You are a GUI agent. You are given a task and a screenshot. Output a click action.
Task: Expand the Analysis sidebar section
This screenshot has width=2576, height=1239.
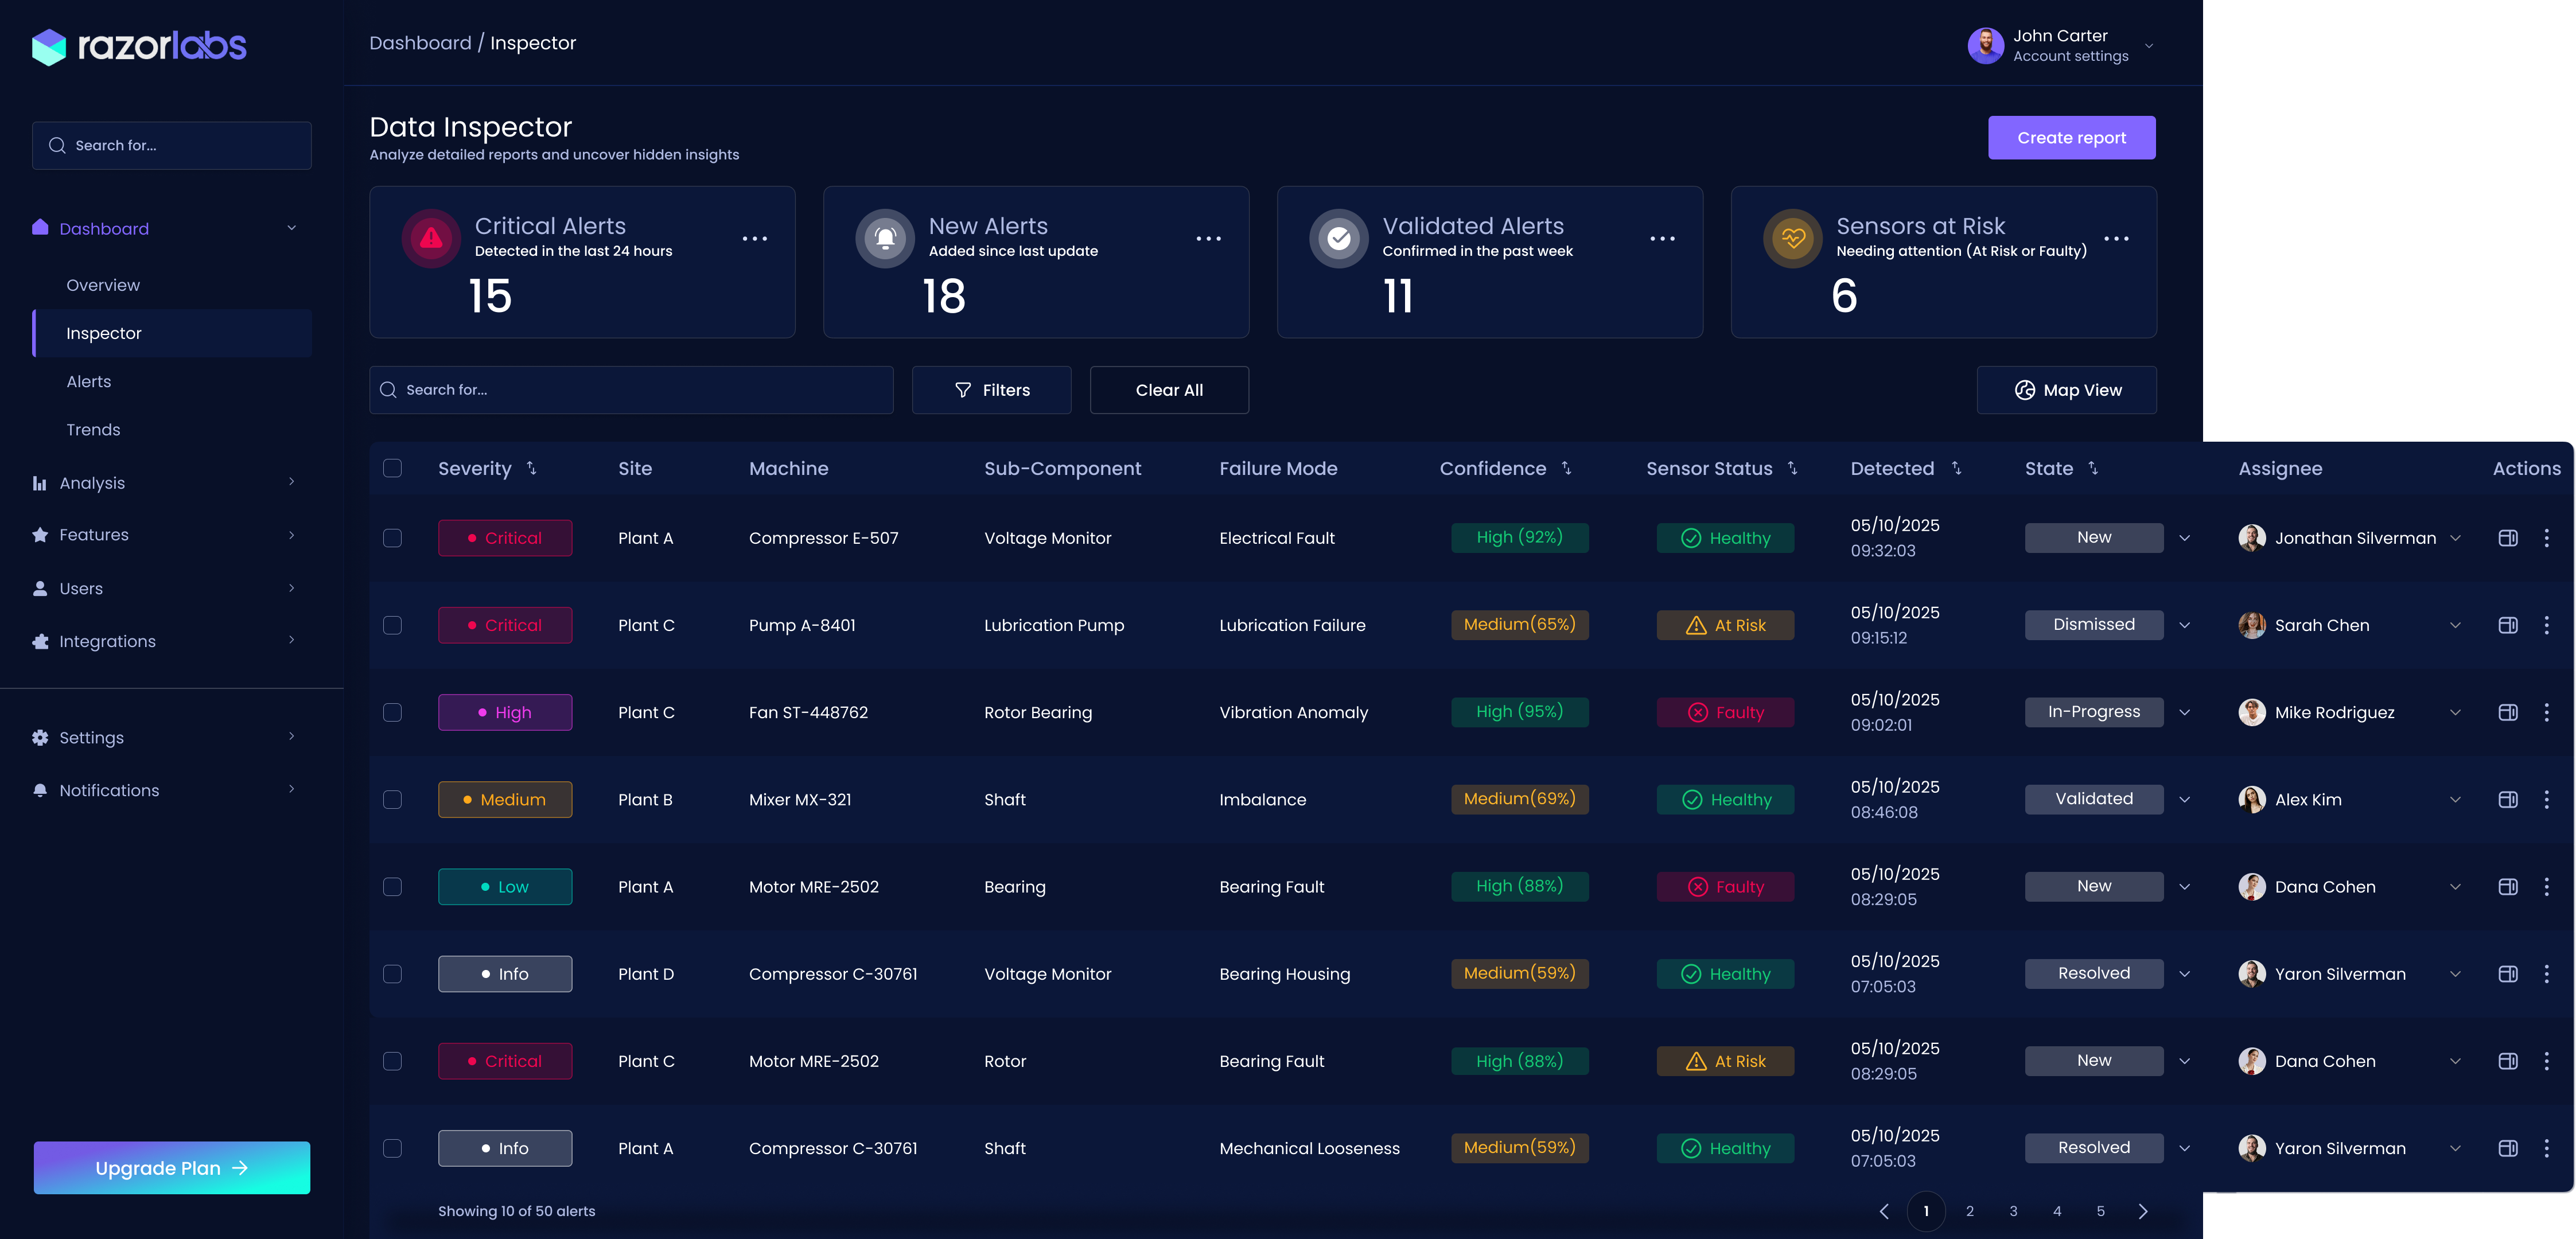pos(292,482)
